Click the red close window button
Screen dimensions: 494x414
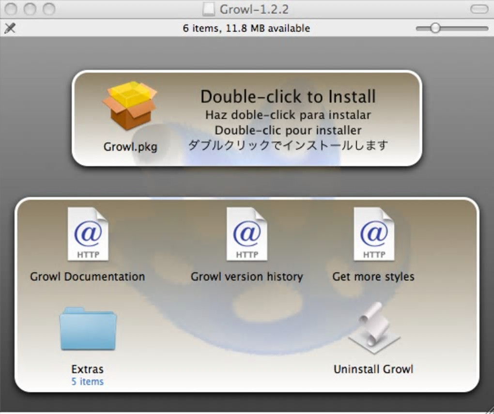tap(11, 9)
